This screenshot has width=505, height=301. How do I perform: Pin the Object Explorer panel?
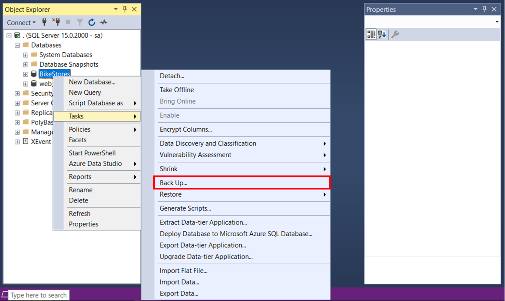125,9
